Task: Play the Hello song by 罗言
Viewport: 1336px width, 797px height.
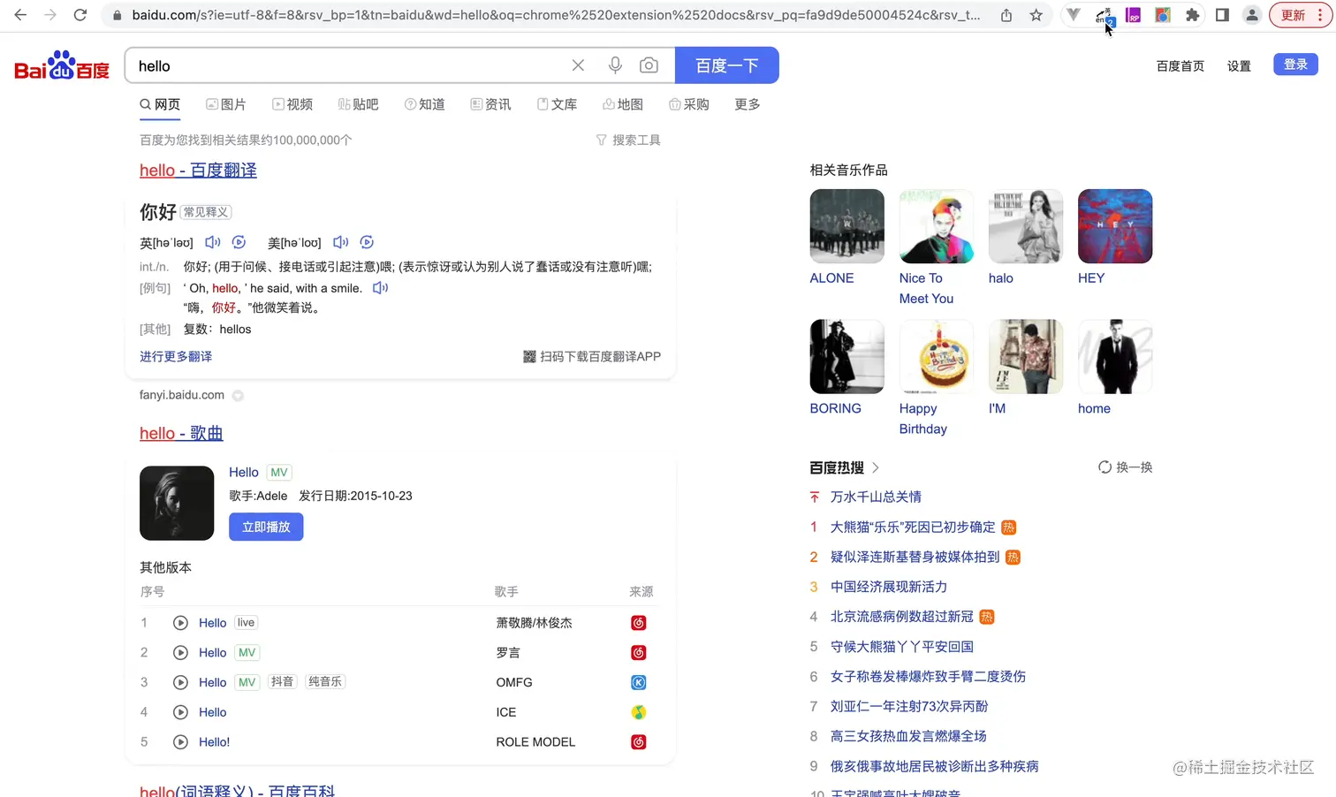Action: 180,652
